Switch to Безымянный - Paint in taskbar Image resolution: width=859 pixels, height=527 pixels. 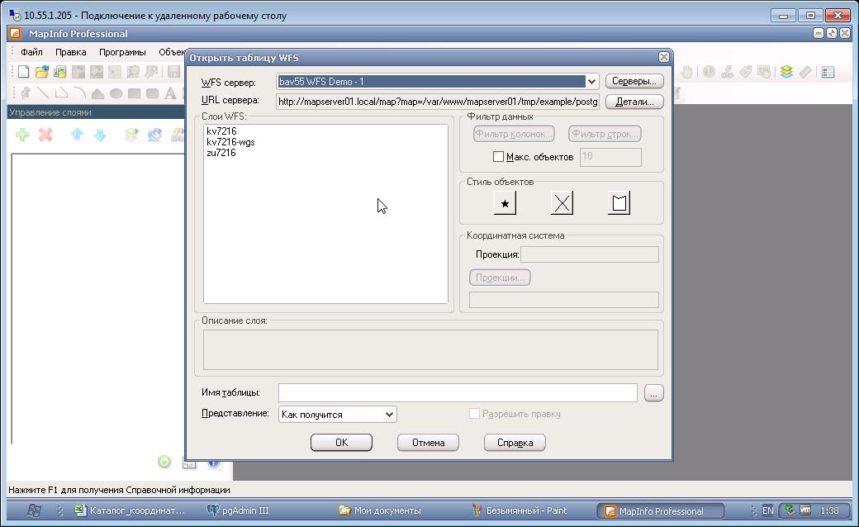pos(520,510)
